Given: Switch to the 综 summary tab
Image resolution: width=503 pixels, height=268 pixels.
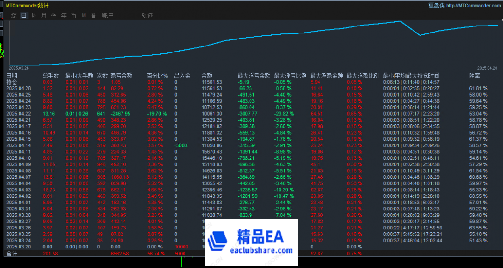Looking at the screenshot, I should (x=14, y=15).
